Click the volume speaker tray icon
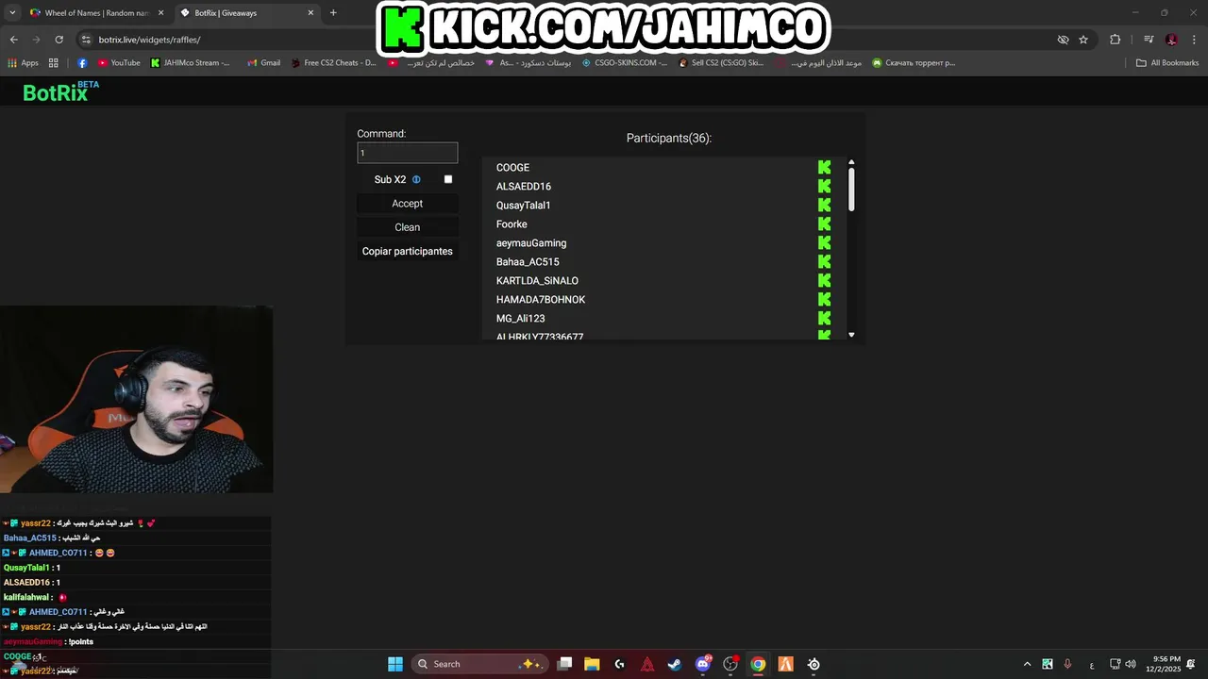This screenshot has width=1208, height=679. (x=1131, y=664)
